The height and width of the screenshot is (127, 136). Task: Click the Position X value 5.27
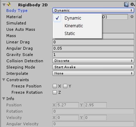pyautogui.click(x=68, y=105)
